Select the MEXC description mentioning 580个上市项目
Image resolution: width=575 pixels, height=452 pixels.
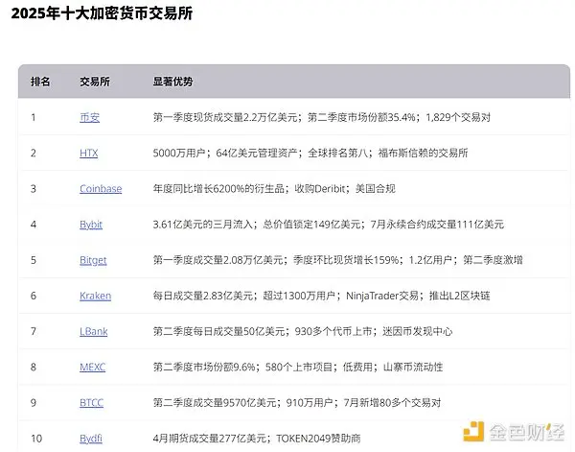298,367
